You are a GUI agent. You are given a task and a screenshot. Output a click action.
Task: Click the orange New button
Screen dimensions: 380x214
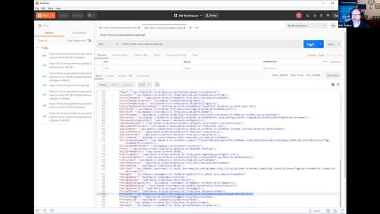(43, 15)
